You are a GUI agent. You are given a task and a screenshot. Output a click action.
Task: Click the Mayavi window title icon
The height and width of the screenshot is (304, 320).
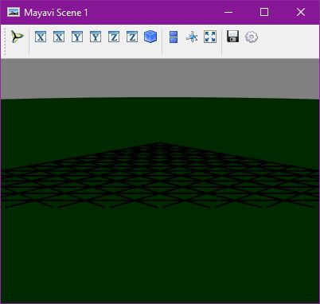pos(14,12)
